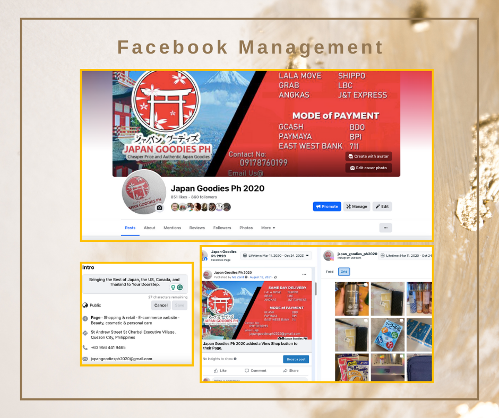Click the info icon beside "No insights to show"
The image size is (499, 418).
tap(235, 359)
